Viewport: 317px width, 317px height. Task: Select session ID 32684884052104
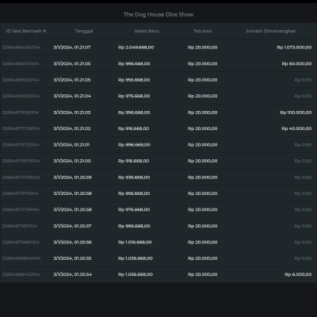(21, 48)
